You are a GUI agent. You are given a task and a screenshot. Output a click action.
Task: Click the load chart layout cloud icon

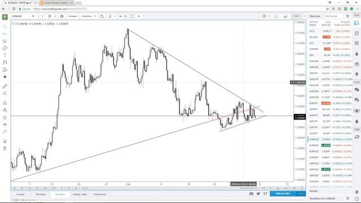(285, 16)
